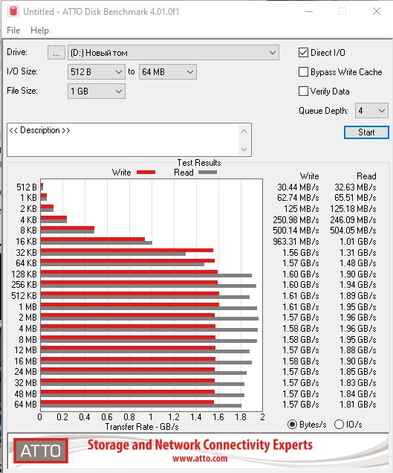Screen dimensions: 393x473
Task: Expand the 64 MB maximum I/O size dropdown
Action: tap(168, 72)
